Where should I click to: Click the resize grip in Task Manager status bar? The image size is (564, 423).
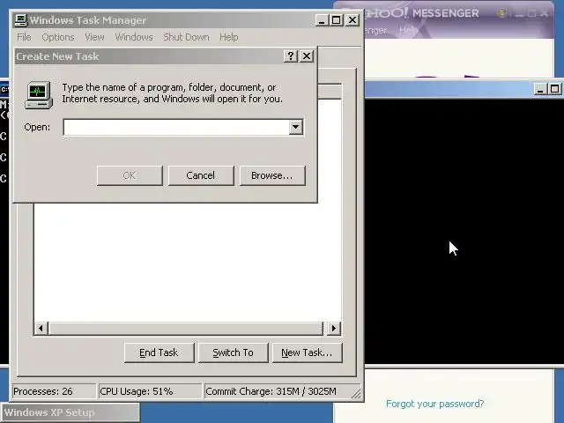coord(356,394)
